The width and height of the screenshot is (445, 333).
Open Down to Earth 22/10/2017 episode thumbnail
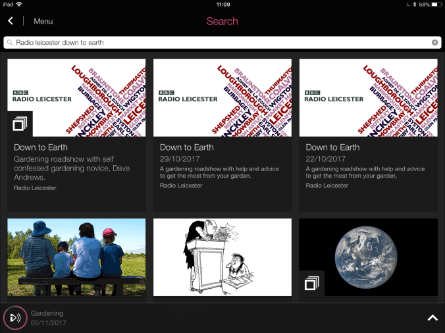click(x=368, y=97)
